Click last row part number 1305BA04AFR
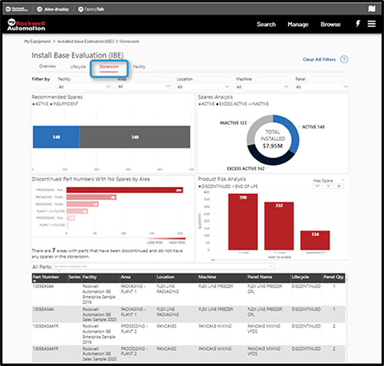The height and width of the screenshot is (366, 384). (45, 349)
